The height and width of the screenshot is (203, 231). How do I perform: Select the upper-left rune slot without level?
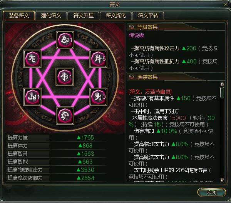(x=32, y=59)
